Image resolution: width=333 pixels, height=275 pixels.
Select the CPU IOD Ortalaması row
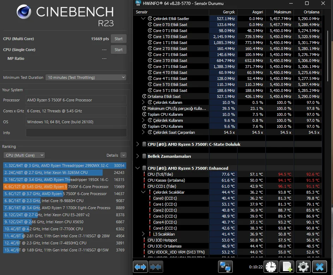tap(228, 246)
